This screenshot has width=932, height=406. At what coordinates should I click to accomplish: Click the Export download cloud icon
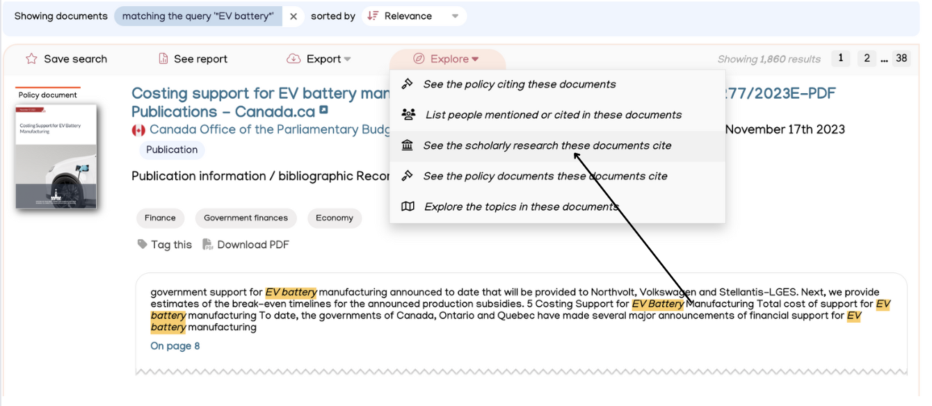click(x=294, y=58)
